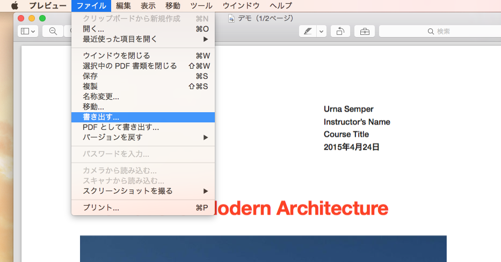Choose 開く... from file menu
This screenshot has height=262, width=501.
(x=143, y=29)
